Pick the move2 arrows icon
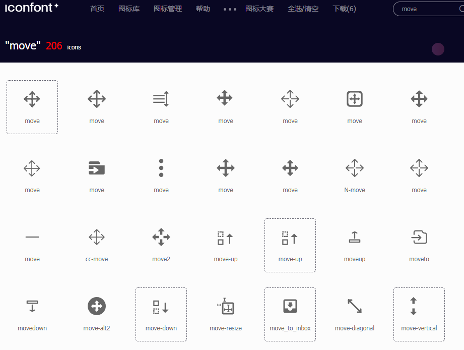This screenshot has width=464, height=350. (161, 238)
